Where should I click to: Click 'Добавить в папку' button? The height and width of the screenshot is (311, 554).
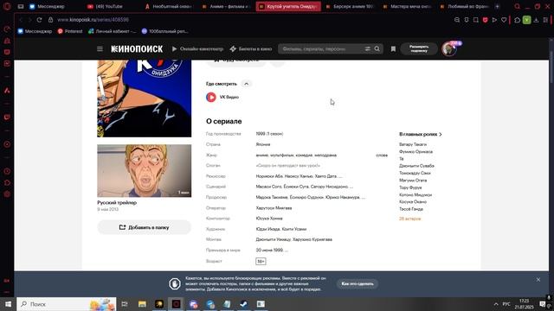[x=145, y=227]
